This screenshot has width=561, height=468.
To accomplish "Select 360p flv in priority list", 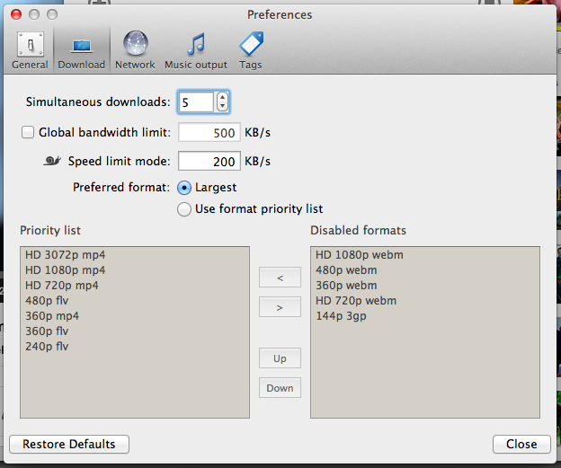I will 135,331.
